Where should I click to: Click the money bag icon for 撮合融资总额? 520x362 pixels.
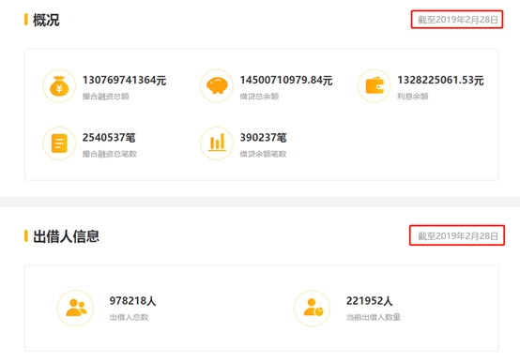(x=59, y=85)
